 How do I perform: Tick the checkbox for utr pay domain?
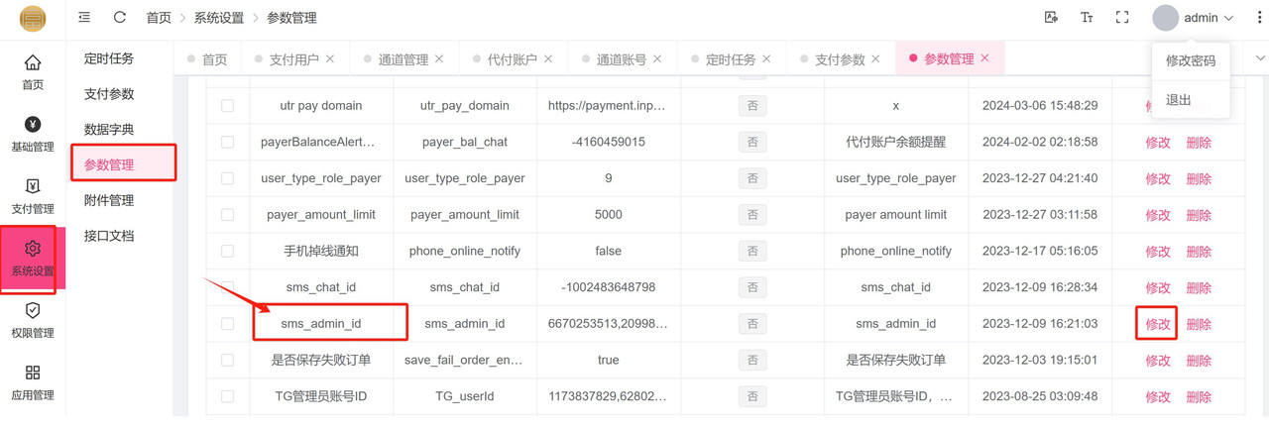click(228, 106)
